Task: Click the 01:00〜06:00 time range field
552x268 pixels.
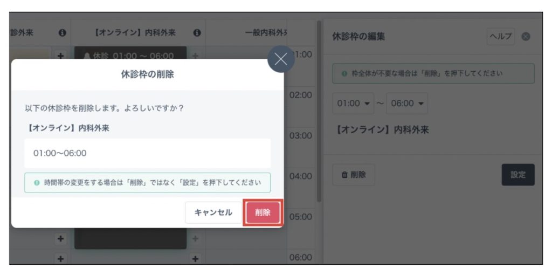Action: tap(147, 153)
